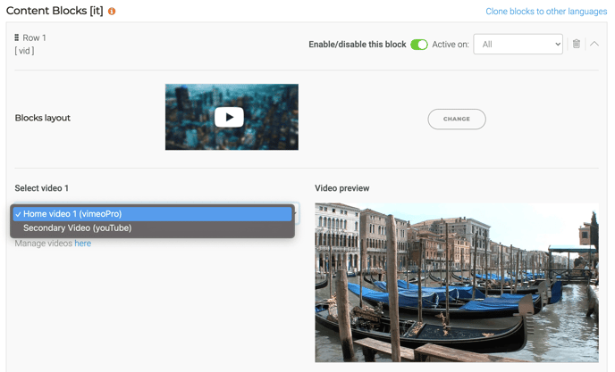Screen dimensions: 615x372
Task: Click the orange info icon beside Content Blocks
Action: pos(112,12)
